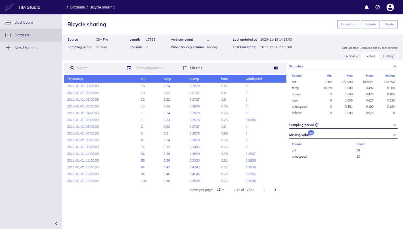Switch to the Overview tab
Image resolution: width=403 pixels, height=229 pixels.
point(351,56)
